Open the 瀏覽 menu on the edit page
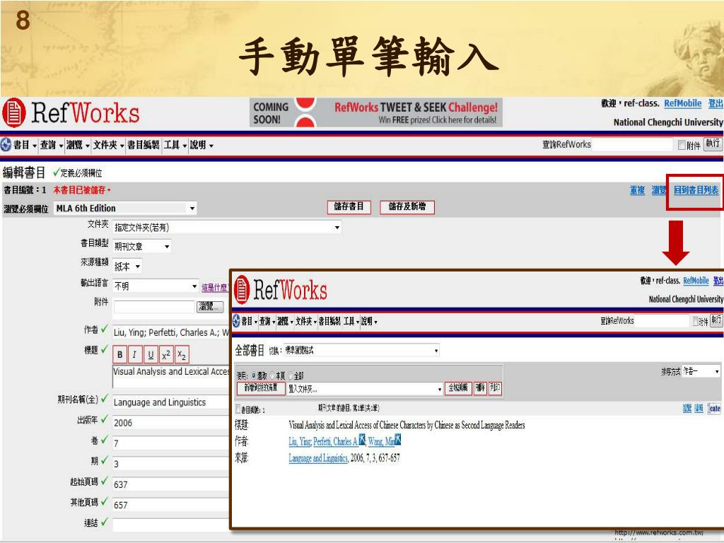The height and width of the screenshot is (543, 724). [78, 145]
